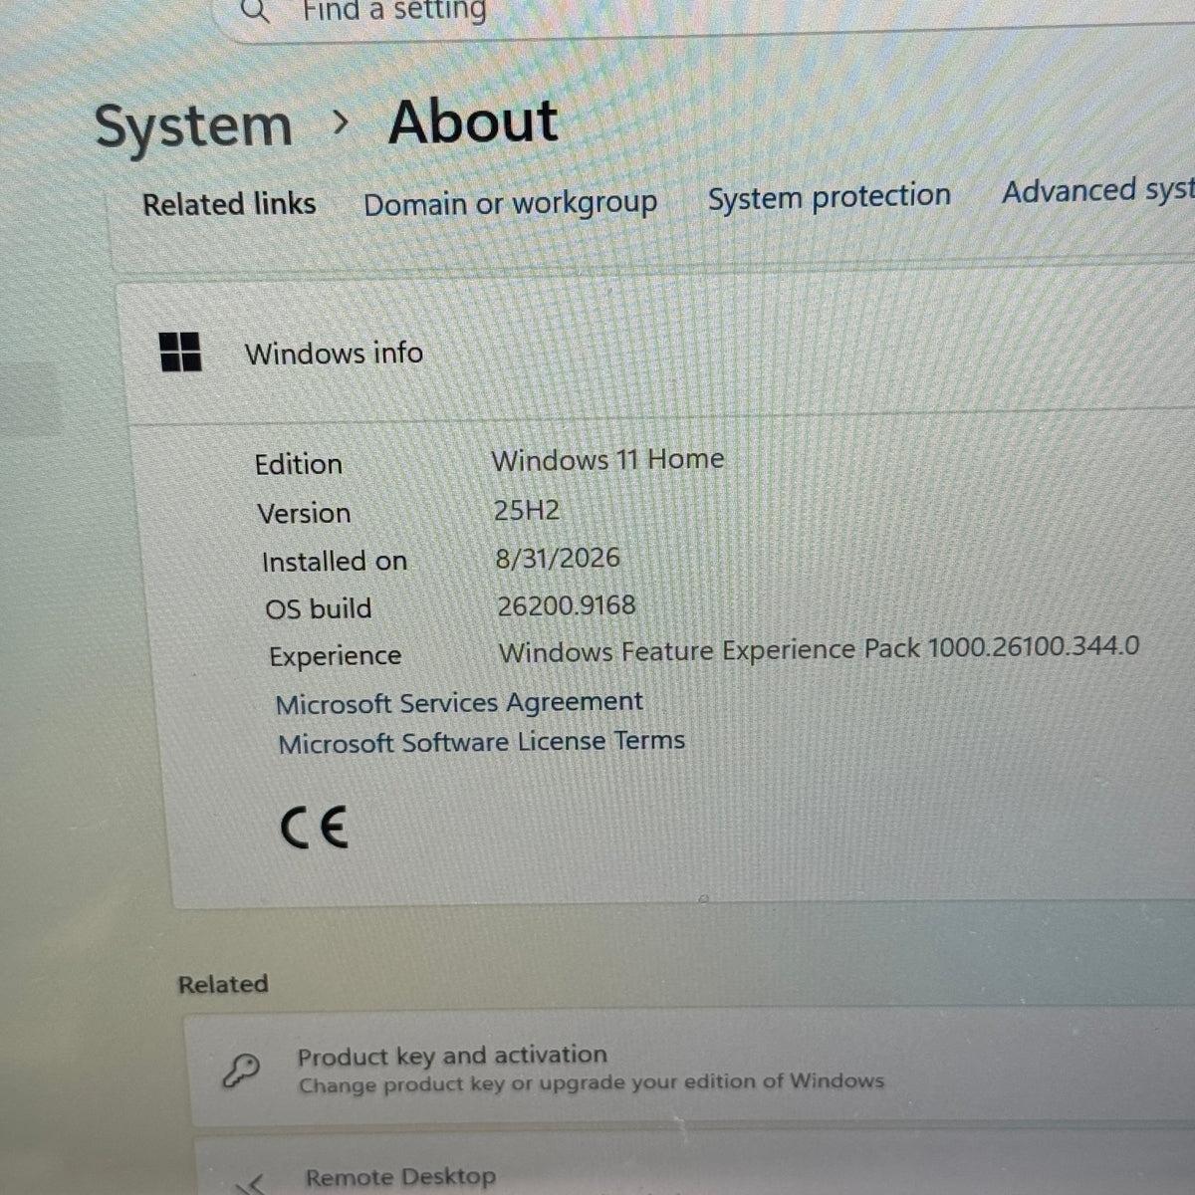This screenshot has height=1195, width=1195.
Task: Go back to System in breadcrumb
Action: pos(193,127)
